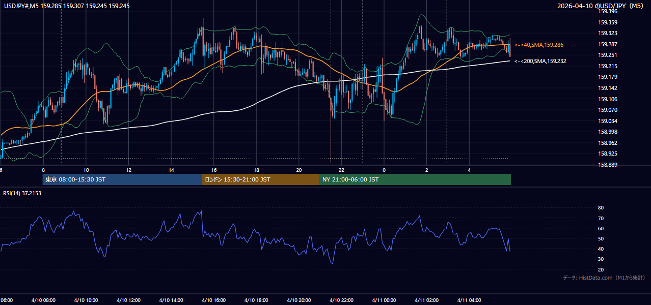Click the ロンドン 15:30-21:00 JST session bar
Image resolution: width=651 pixels, height=305 pixels.
pyautogui.click(x=261, y=179)
